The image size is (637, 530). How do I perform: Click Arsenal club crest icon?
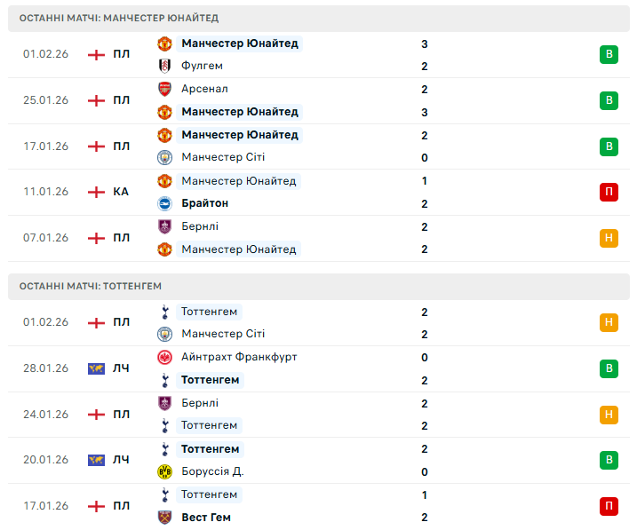click(164, 89)
